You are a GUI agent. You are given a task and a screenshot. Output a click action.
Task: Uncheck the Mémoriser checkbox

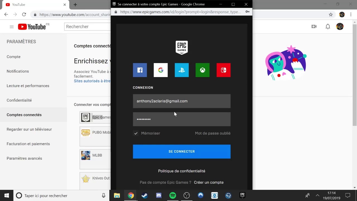coord(136,133)
